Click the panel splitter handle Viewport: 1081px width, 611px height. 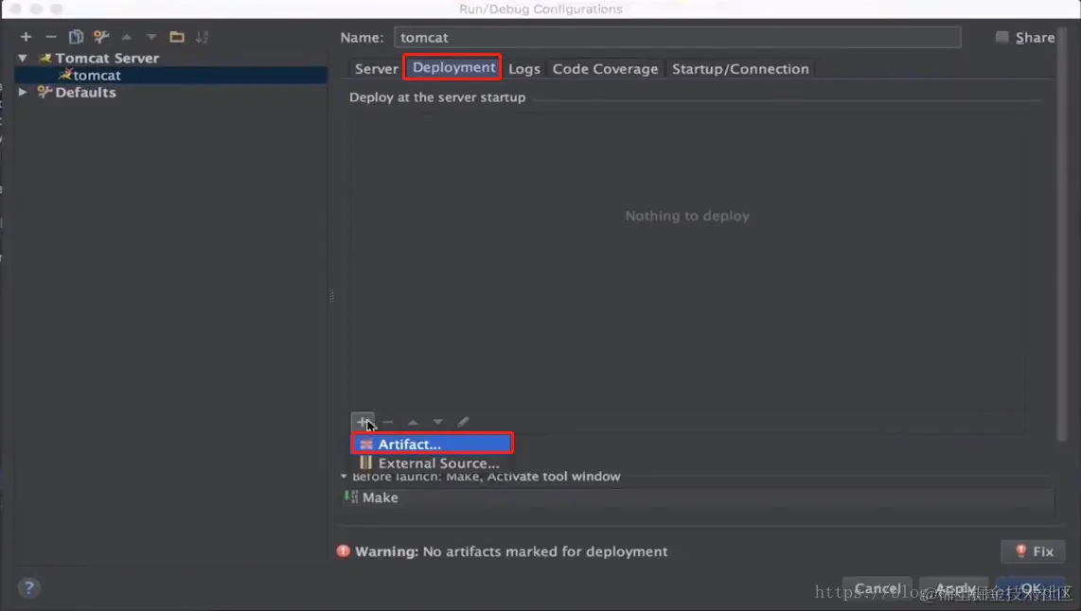[331, 296]
